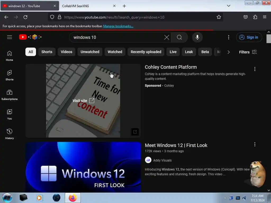Filter results by Leak chip
This screenshot has height=203, width=271.
point(189,52)
